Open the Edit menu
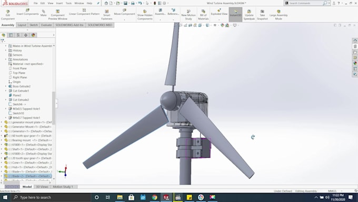The height and width of the screenshot is (202, 358). point(43,3)
